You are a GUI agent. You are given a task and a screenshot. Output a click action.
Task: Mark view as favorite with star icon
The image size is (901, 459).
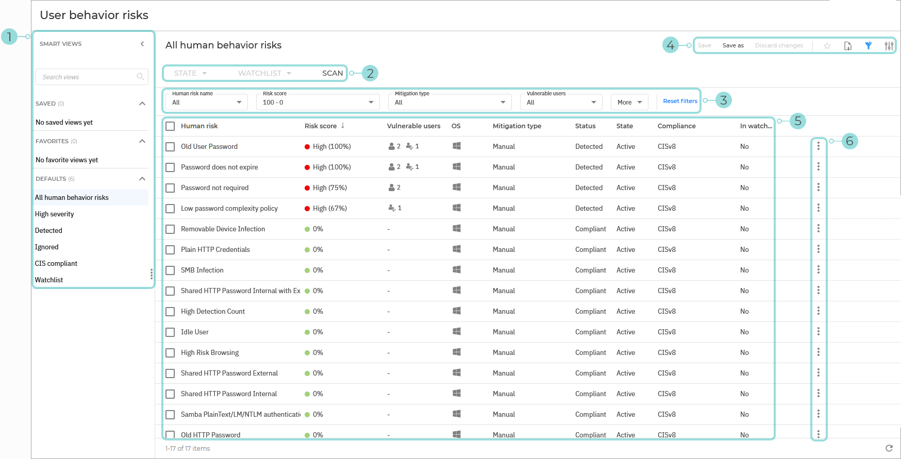click(827, 46)
